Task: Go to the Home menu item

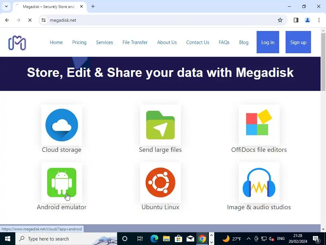Action: (56, 42)
